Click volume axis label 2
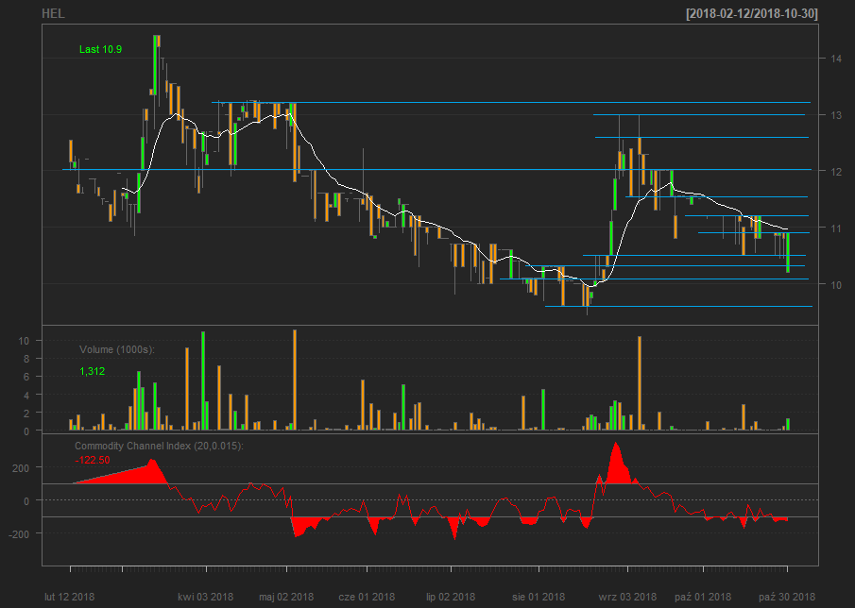 coord(26,413)
